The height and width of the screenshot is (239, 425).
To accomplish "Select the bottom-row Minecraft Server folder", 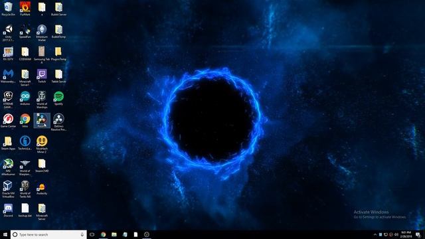I will [42, 212].
